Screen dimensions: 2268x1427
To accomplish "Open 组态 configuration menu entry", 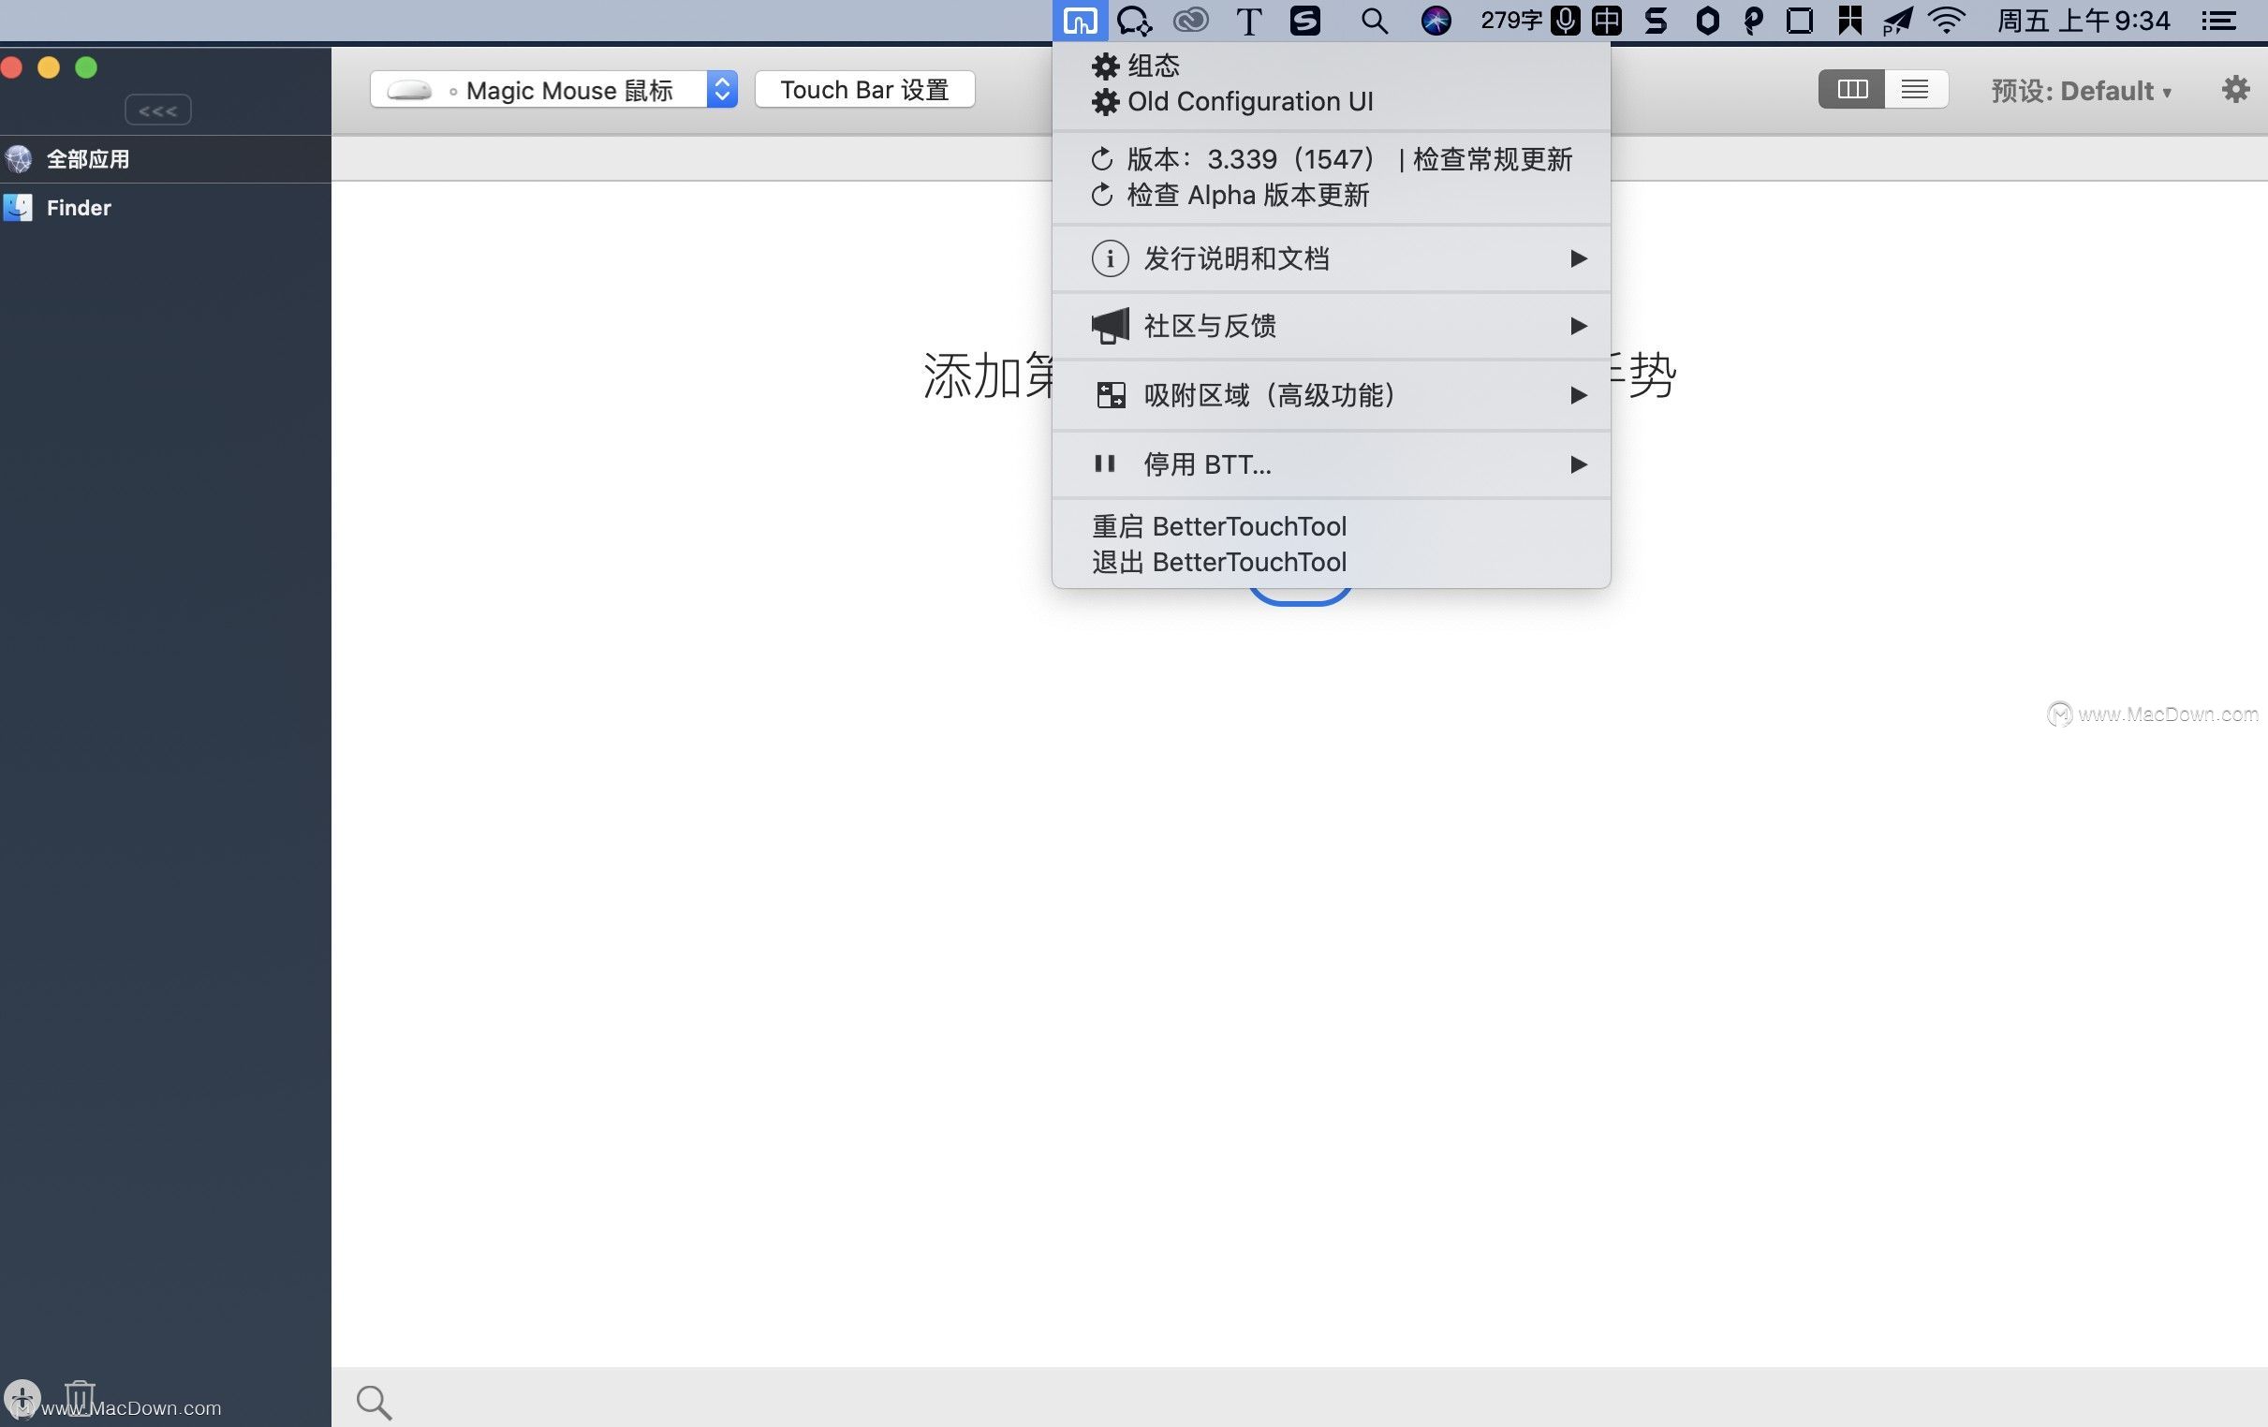I will (x=1331, y=66).
